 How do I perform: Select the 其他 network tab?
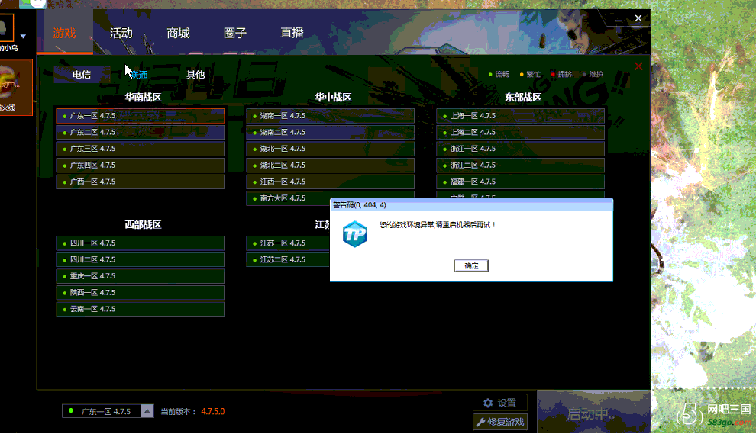click(x=195, y=75)
